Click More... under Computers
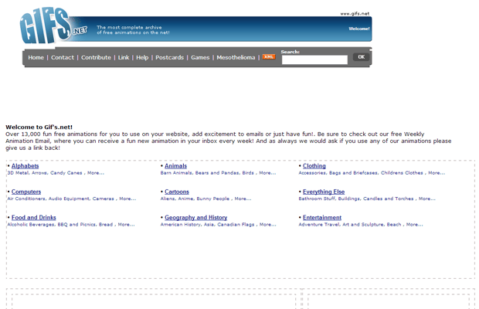The image size is (479, 309). coord(127,199)
